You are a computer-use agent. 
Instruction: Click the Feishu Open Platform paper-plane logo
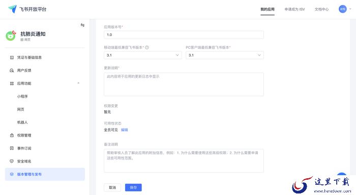pyautogui.click(x=13, y=9)
